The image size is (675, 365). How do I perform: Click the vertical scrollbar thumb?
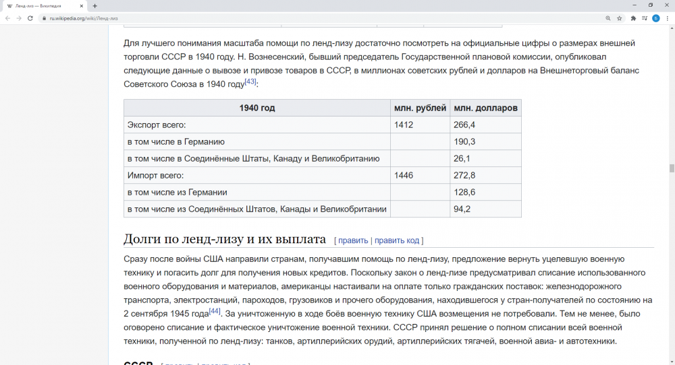(x=672, y=168)
